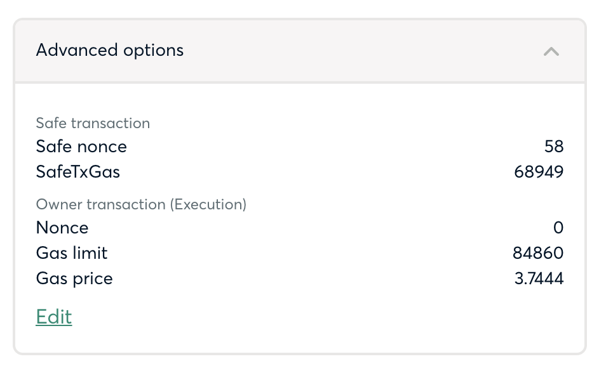Viewport: 606px width, 373px height.
Task: Collapse the Advanced options chevron
Action: coord(551,51)
